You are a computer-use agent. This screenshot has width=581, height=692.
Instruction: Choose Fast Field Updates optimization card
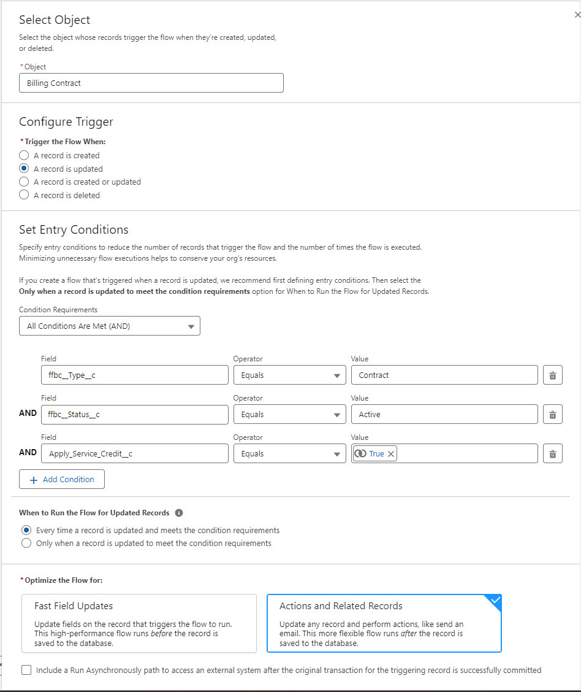[139, 623]
